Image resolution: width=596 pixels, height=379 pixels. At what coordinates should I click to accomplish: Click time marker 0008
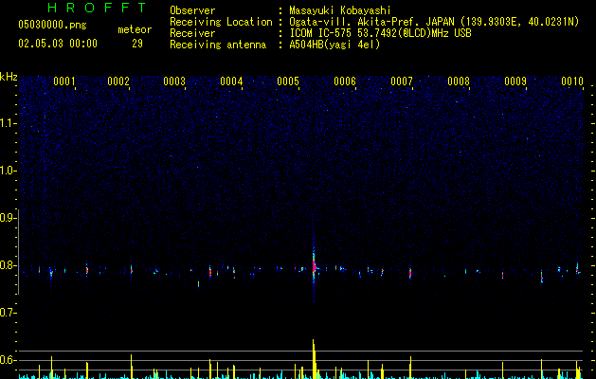[459, 81]
